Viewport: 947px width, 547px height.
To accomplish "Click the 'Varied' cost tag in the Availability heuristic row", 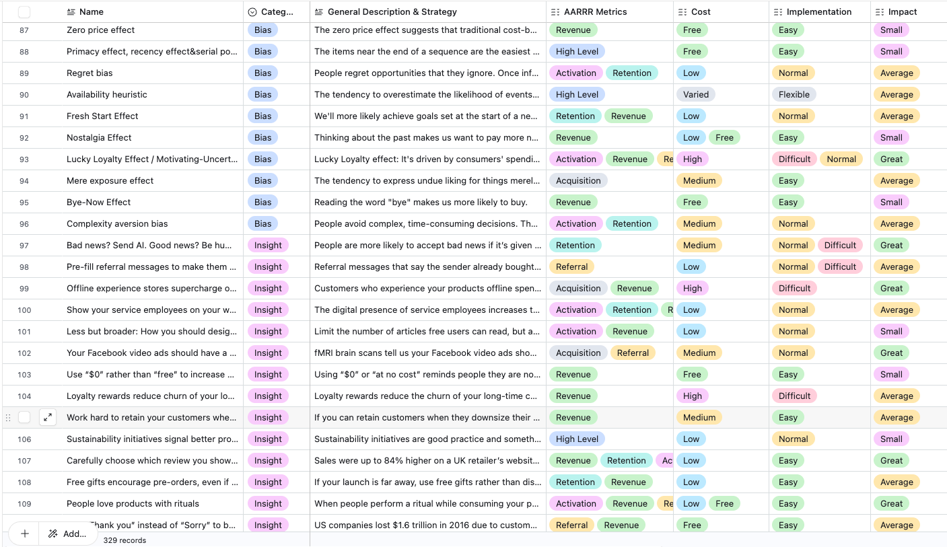I will (695, 94).
